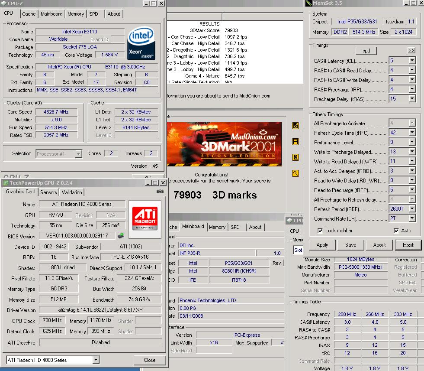Open the SPD tab in top CPU-Z
The width and height of the screenshot is (424, 371).
tap(93, 14)
